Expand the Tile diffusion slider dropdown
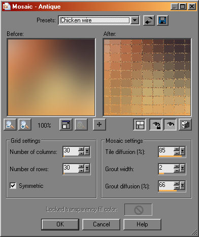This screenshot has height=237, width=199. point(182,151)
